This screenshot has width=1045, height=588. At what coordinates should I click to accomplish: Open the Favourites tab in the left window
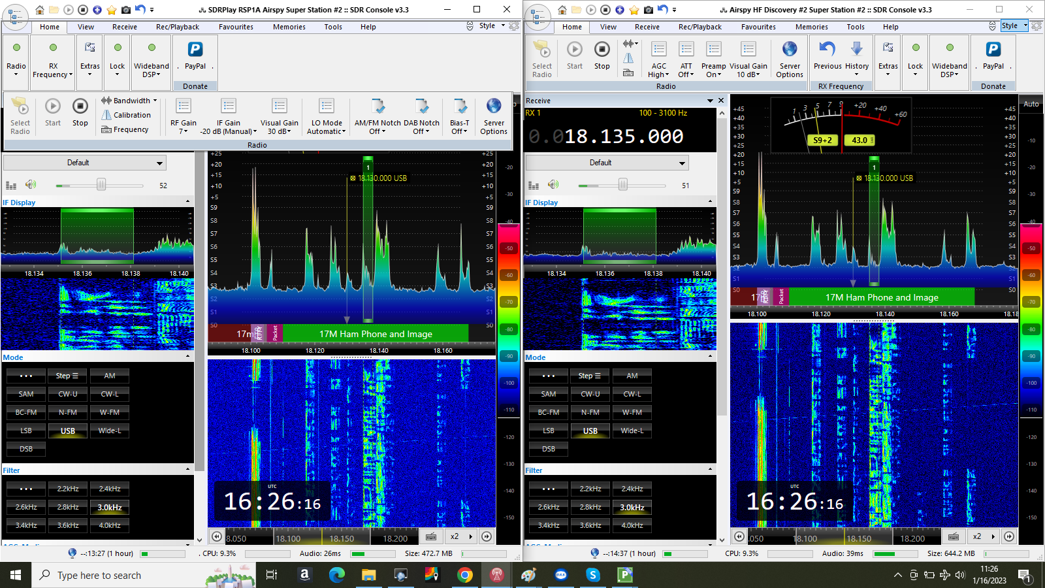(236, 27)
